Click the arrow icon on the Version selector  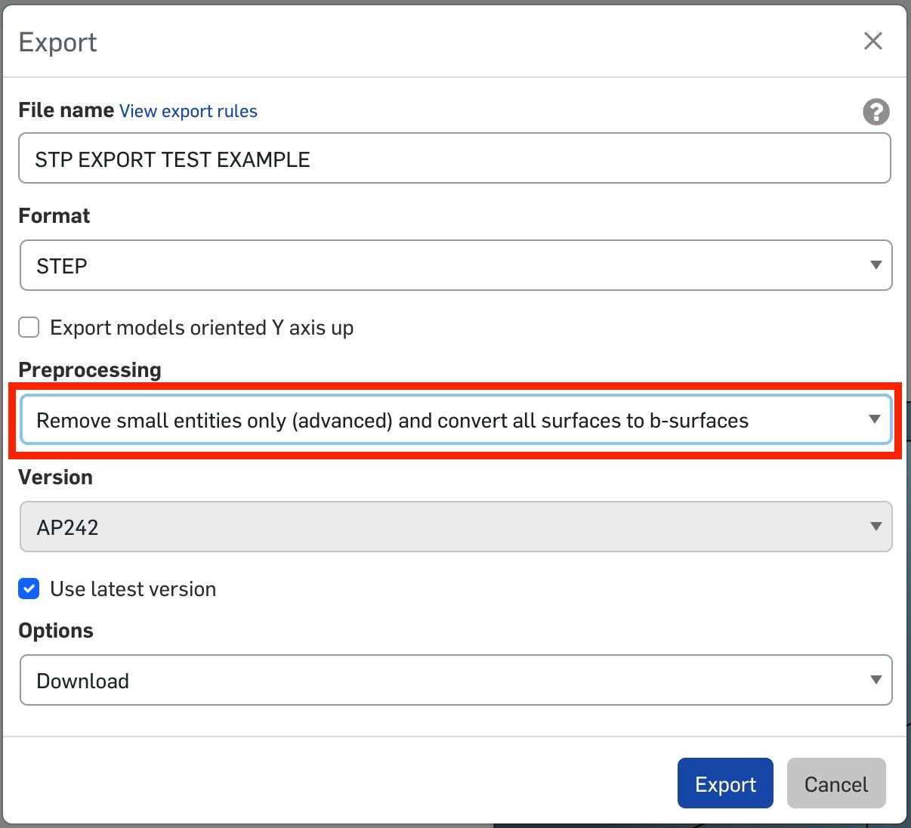click(x=875, y=527)
